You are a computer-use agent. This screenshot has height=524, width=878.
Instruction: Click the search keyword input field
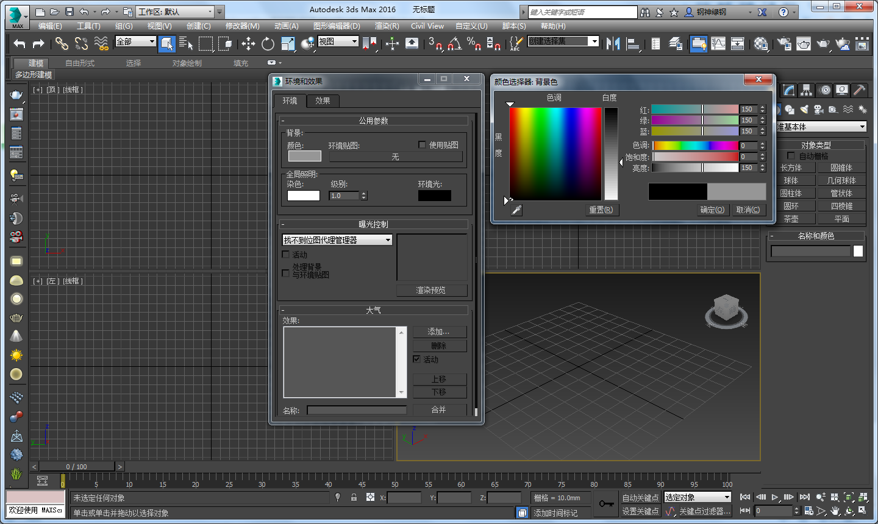(582, 12)
